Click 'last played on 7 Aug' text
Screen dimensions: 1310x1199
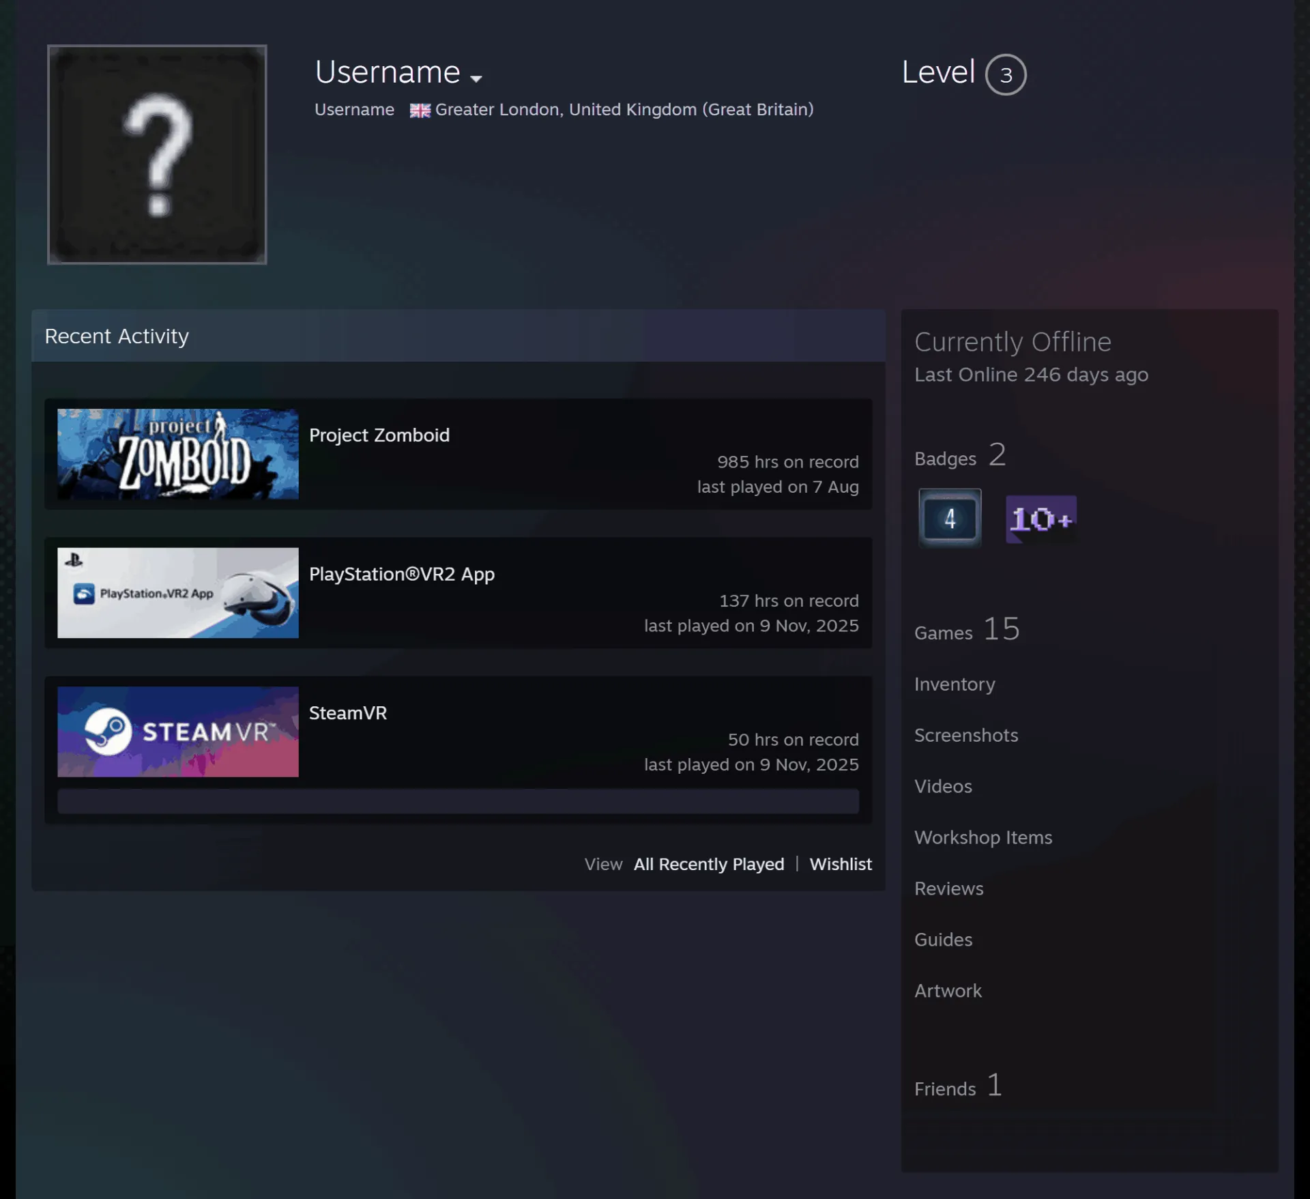tap(778, 487)
